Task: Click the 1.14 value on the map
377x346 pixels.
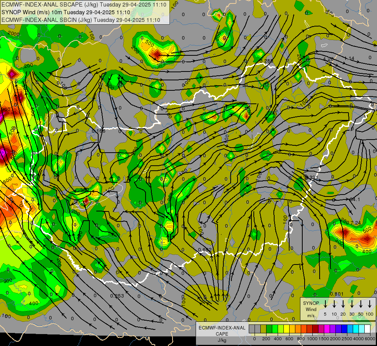Action: click(349, 58)
